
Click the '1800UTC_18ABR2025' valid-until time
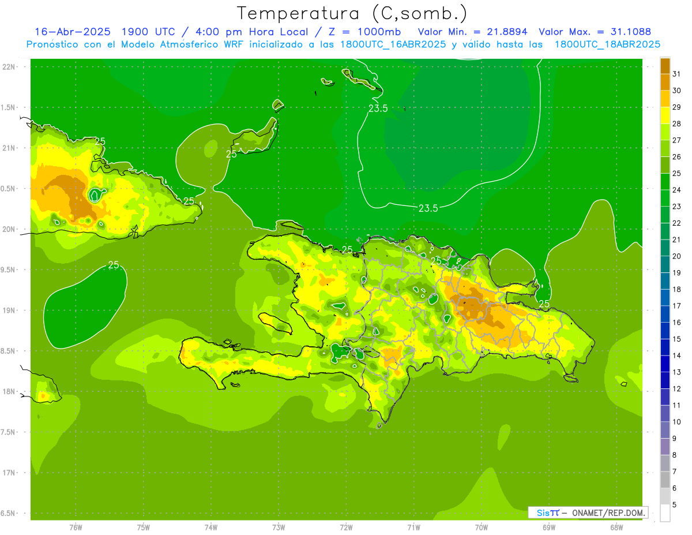[607, 44]
